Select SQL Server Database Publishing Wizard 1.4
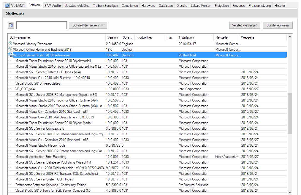Viewport: 301px width, 195px height. [148, 162]
